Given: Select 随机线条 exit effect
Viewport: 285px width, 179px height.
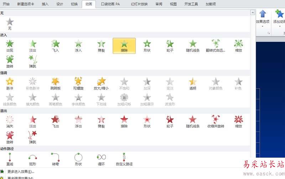Looking at the screenshot, I should coord(193,122).
